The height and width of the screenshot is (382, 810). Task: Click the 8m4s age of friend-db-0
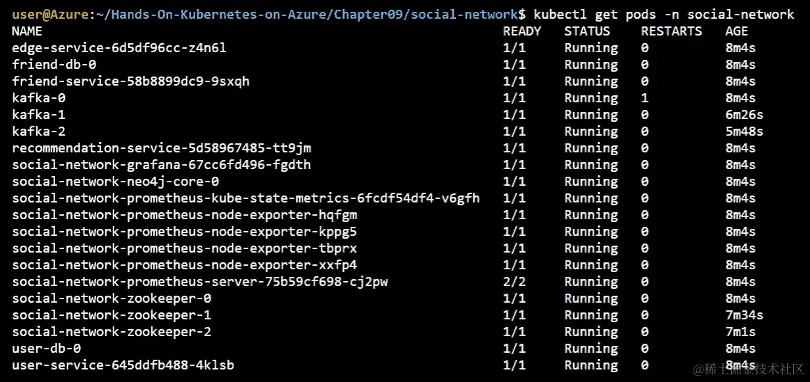point(740,65)
